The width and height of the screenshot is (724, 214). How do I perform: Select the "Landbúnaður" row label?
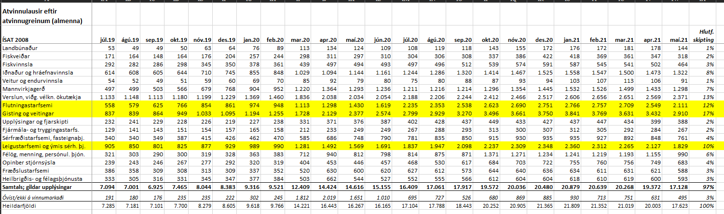(x=19, y=48)
